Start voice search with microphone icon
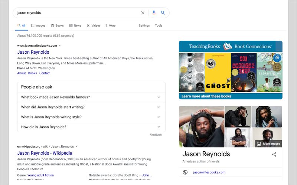Screen dimensions: 297x185 154,13
